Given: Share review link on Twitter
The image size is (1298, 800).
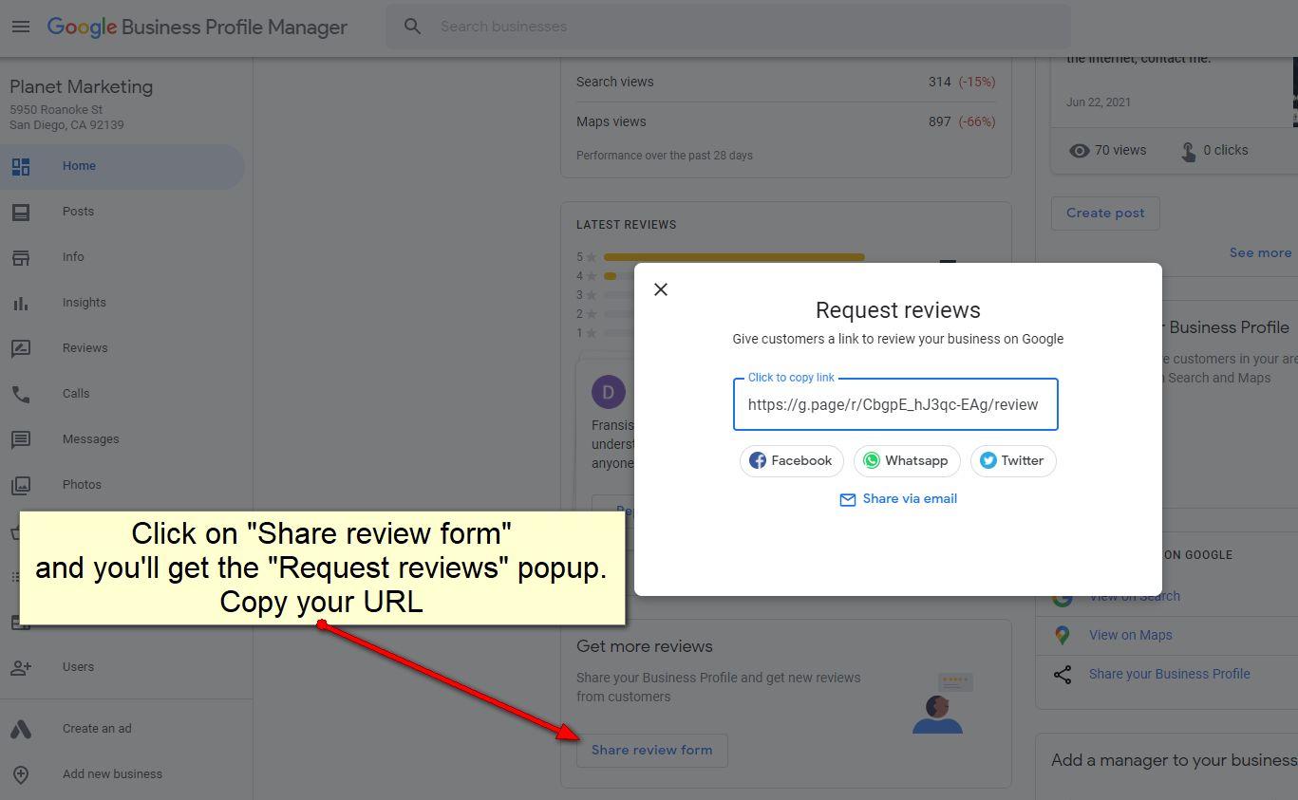Looking at the screenshot, I should click(1013, 461).
